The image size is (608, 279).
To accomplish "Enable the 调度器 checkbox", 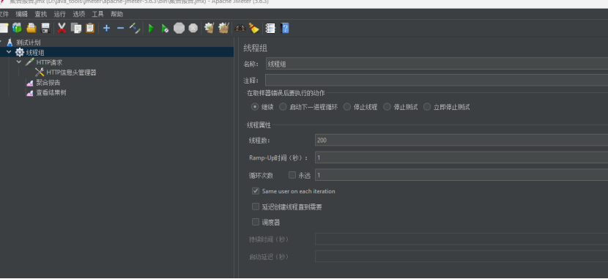I will click(x=256, y=223).
